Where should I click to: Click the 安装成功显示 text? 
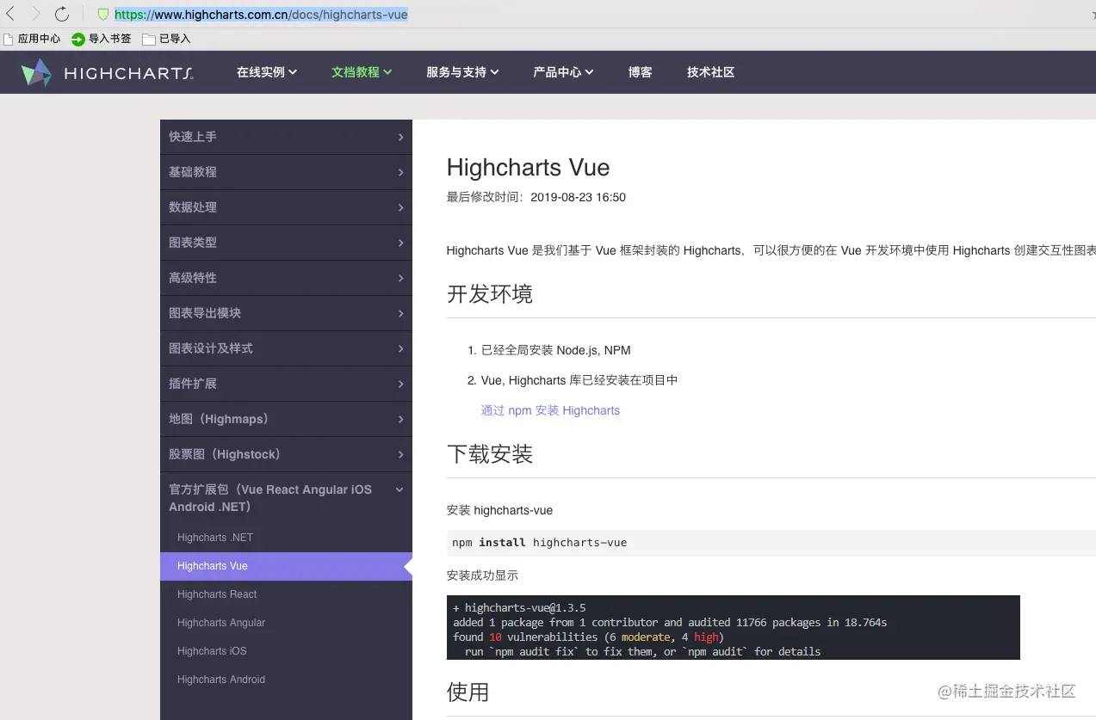(482, 575)
